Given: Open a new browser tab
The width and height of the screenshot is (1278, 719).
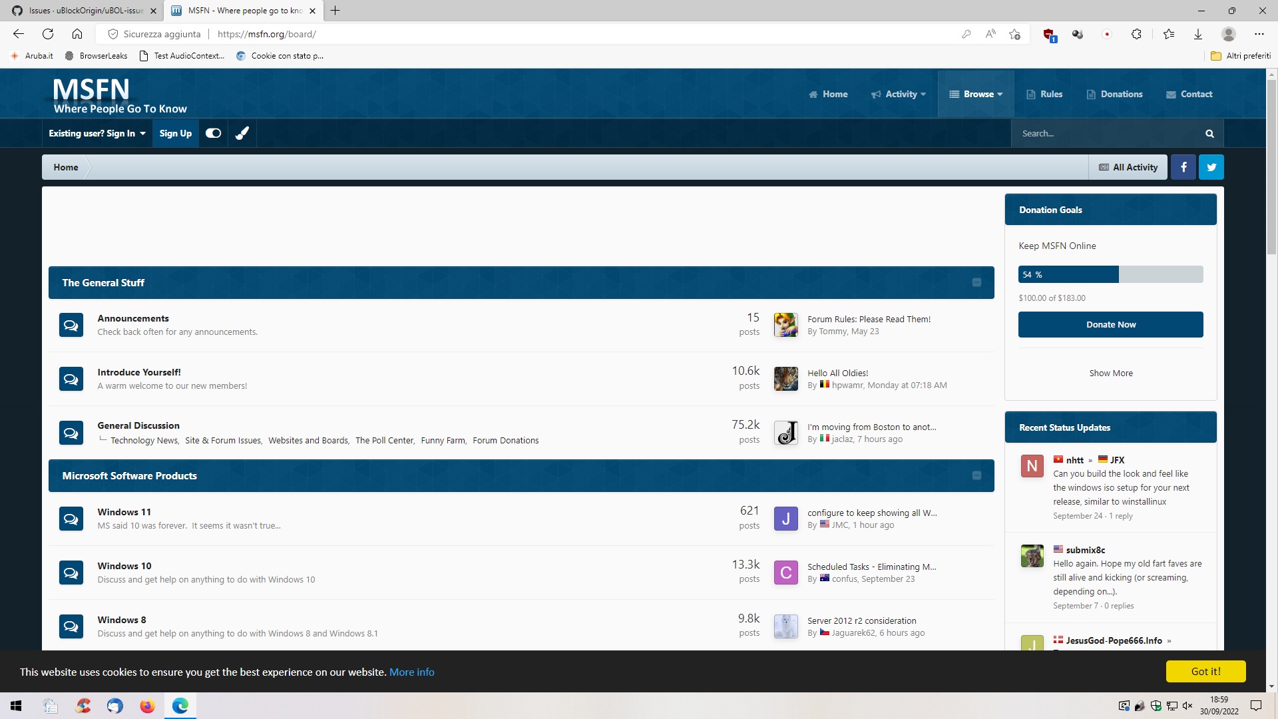Looking at the screenshot, I should pos(335,11).
